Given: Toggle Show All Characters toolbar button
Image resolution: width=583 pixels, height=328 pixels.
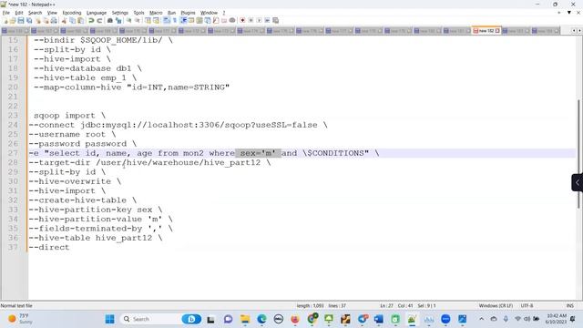Looking at the screenshot, I should 174,20.
